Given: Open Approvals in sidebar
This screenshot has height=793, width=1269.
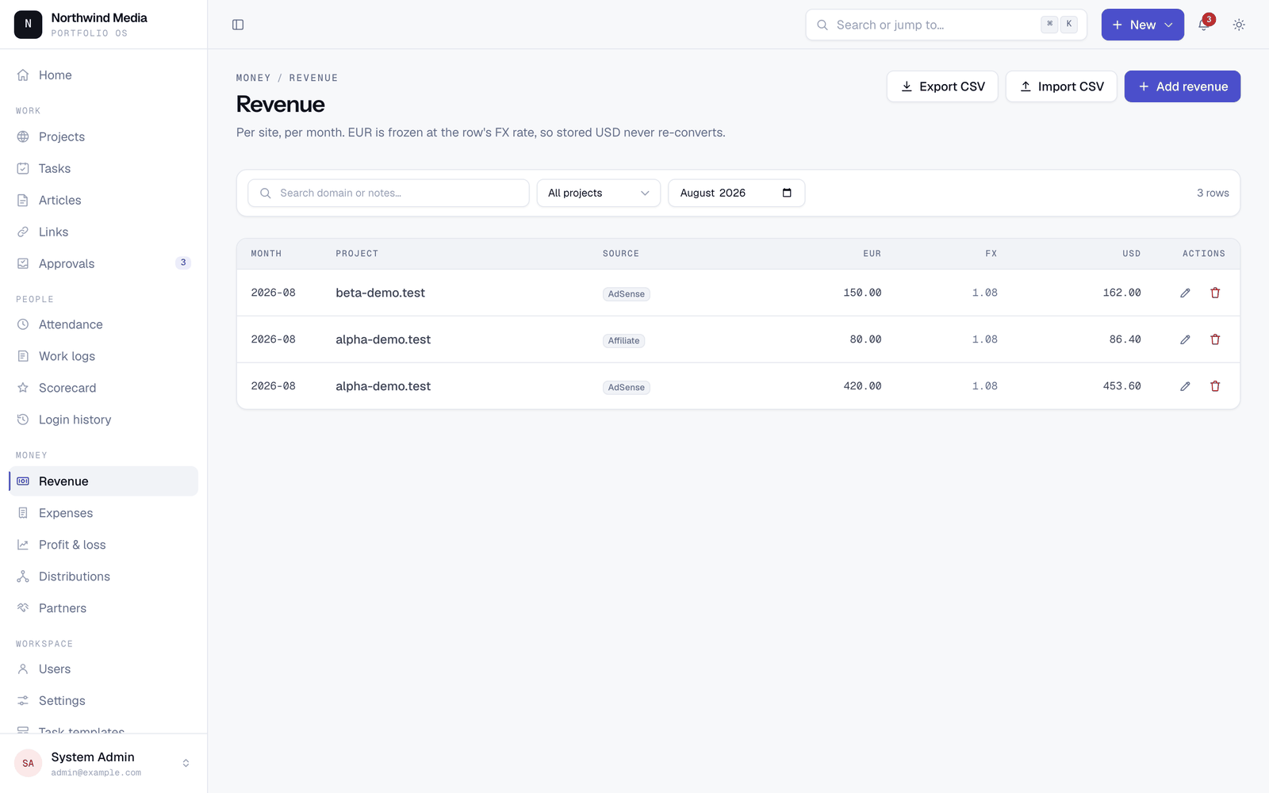Looking at the screenshot, I should tap(103, 263).
